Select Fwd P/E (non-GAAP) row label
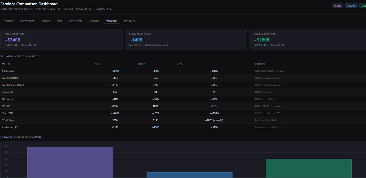Image resolution: width=366 pixels, height=178 pixels. pos(13,85)
